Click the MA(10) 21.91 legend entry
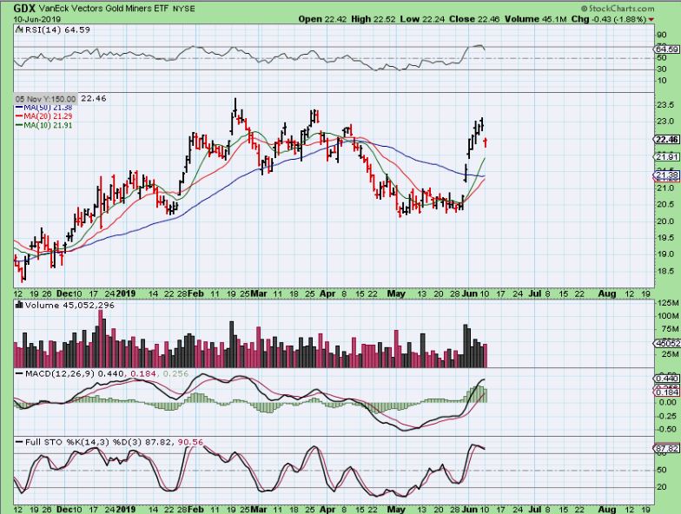The image size is (681, 514). pos(43,125)
